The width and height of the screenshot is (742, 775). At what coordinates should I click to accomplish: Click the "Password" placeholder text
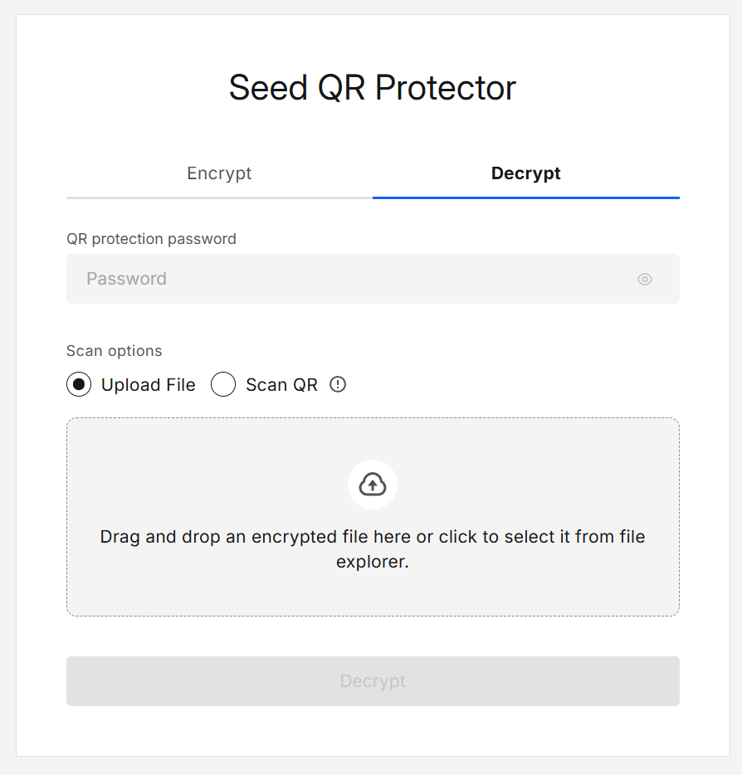coord(126,279)
